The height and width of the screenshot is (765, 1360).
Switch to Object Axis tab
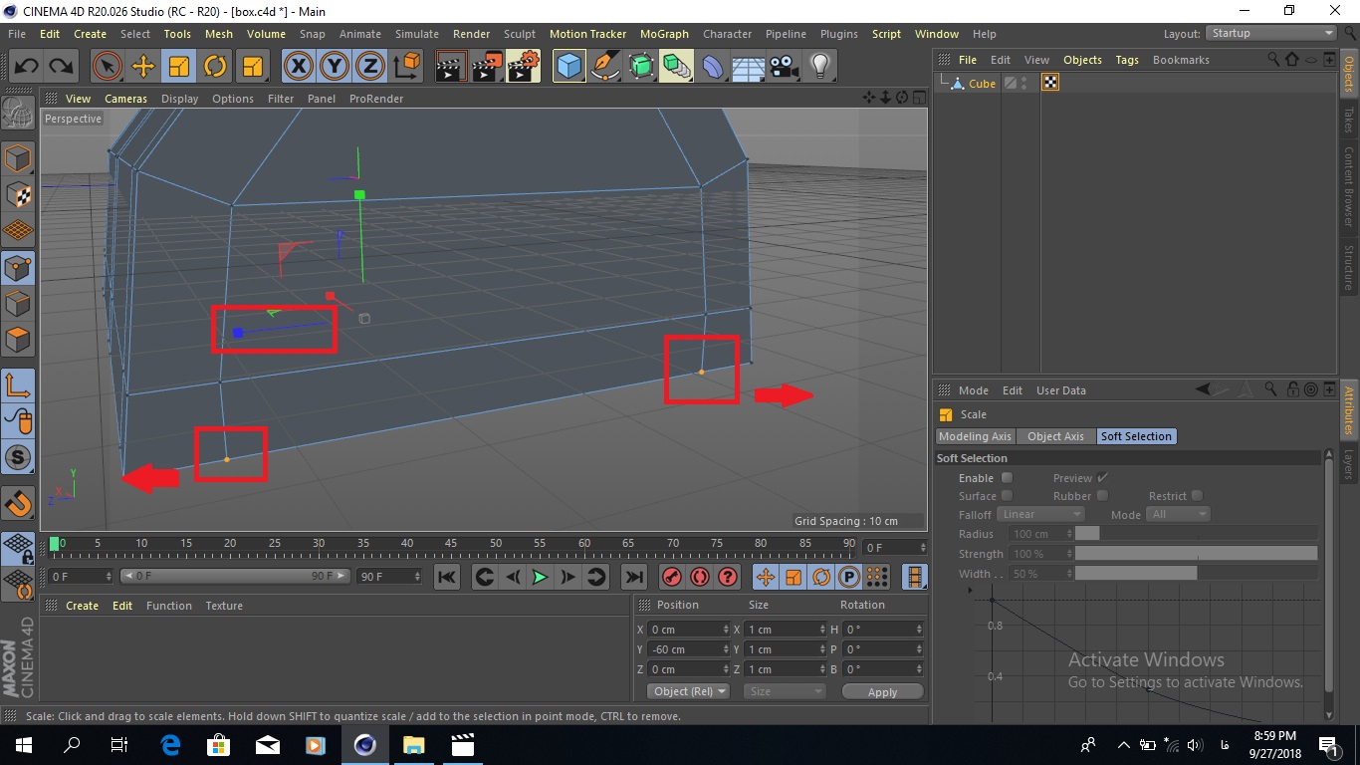pos(1055,436)
